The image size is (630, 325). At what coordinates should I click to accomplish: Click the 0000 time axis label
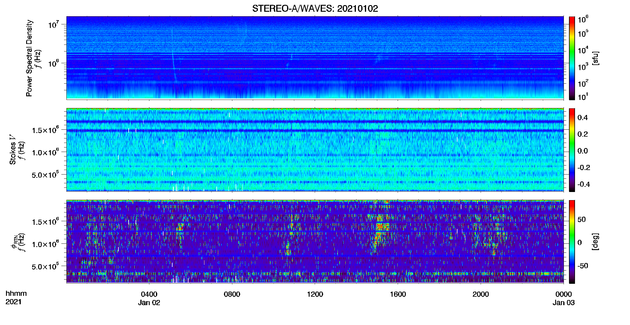click(564, 294)
